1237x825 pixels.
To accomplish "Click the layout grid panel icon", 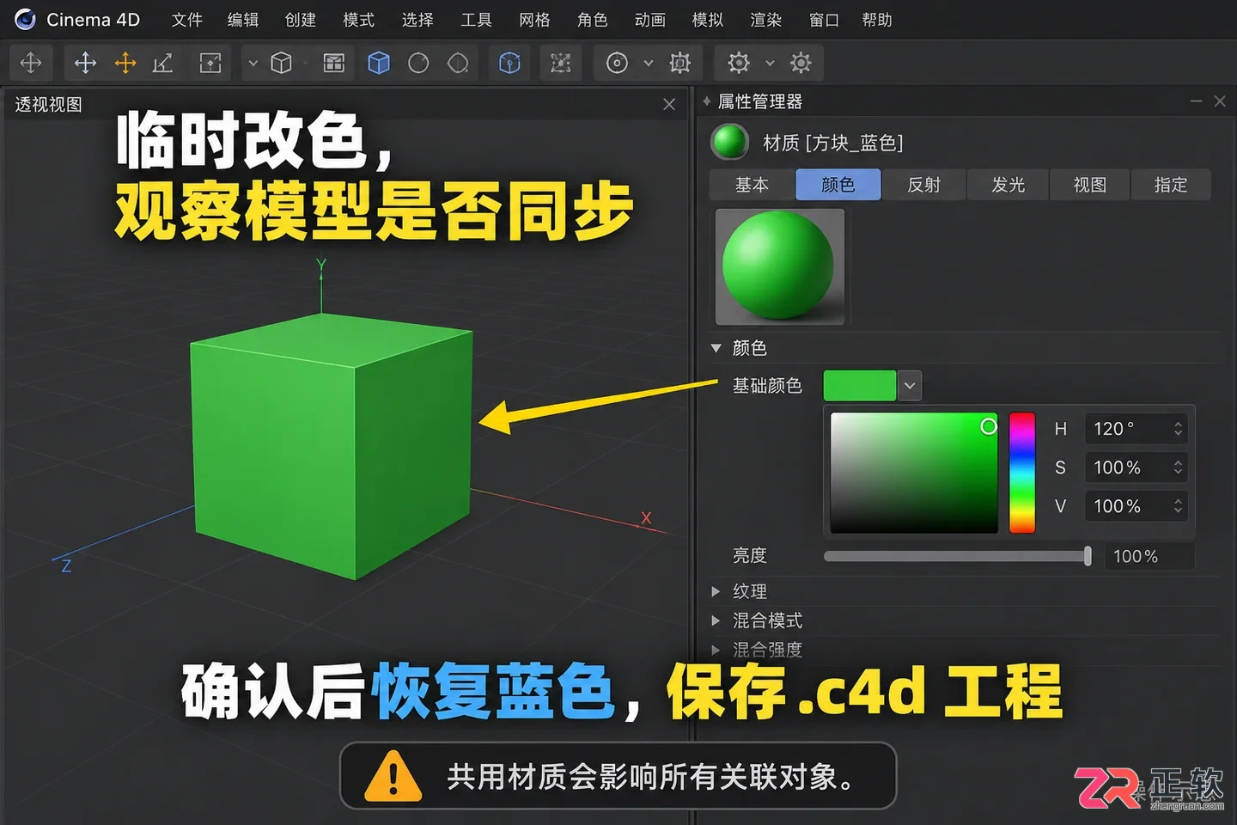I will pos(333,63).
